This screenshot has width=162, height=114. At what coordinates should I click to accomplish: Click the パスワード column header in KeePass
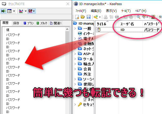coord(152,24)
